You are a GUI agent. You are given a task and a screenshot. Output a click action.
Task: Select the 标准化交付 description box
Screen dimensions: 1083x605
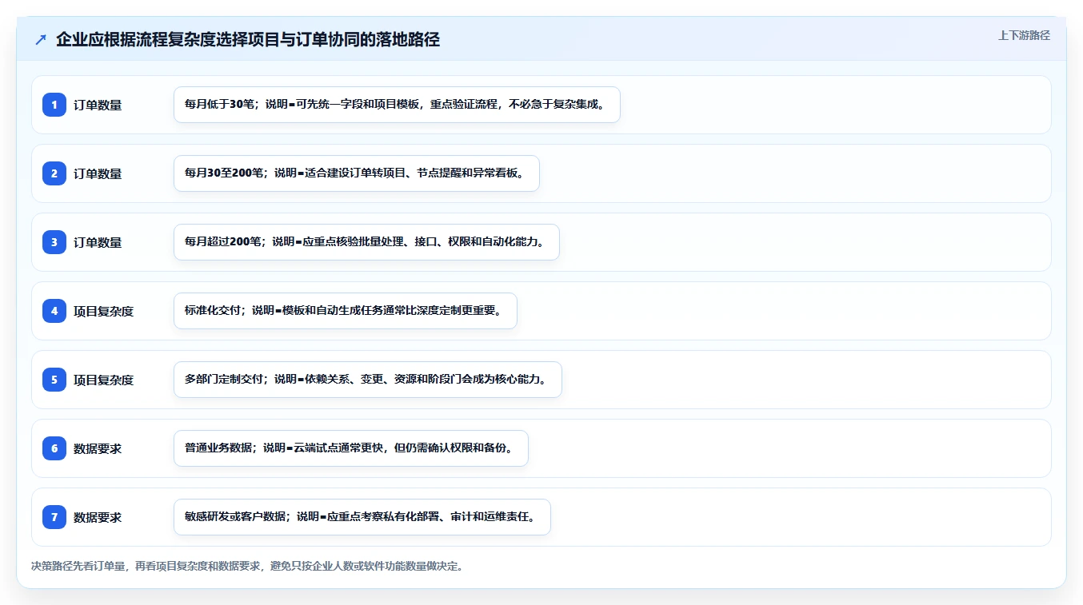pyautogui.click(x=346, y=311)
